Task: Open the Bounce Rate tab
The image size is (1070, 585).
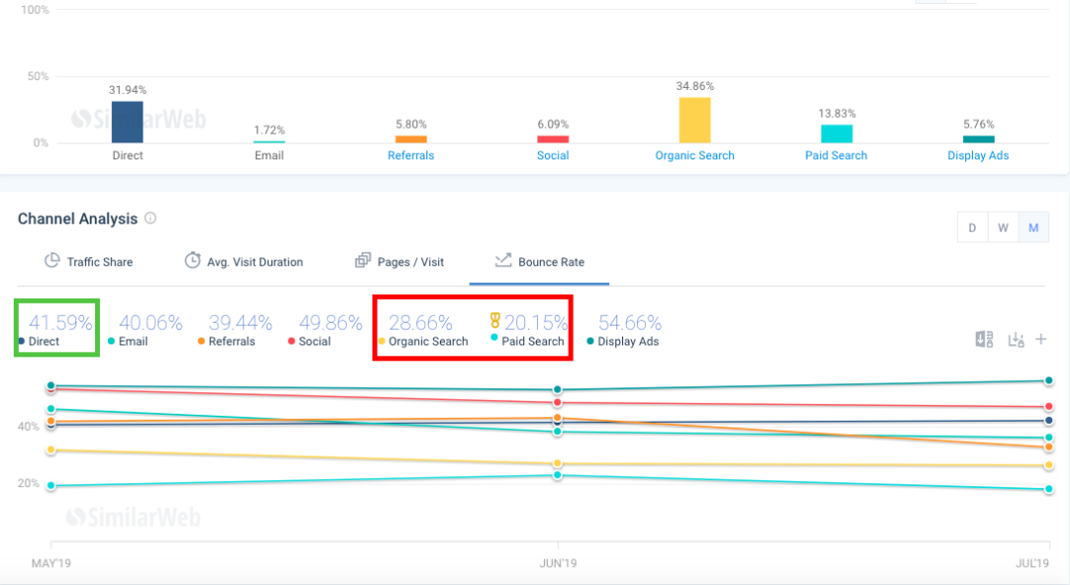Action: (539, 262)
